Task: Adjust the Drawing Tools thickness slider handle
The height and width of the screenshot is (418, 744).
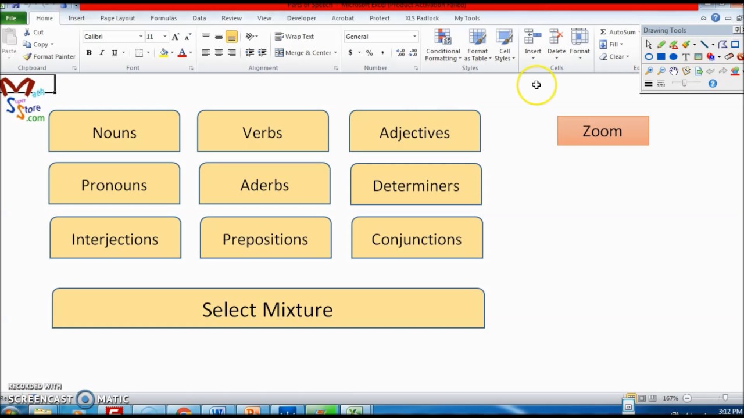Action: pos(684,83)
